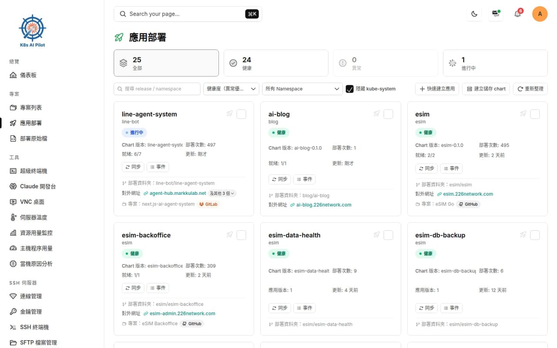Open notifications bell with 6 badge
This screenshot has height=348, width=557.
[517, 14]
